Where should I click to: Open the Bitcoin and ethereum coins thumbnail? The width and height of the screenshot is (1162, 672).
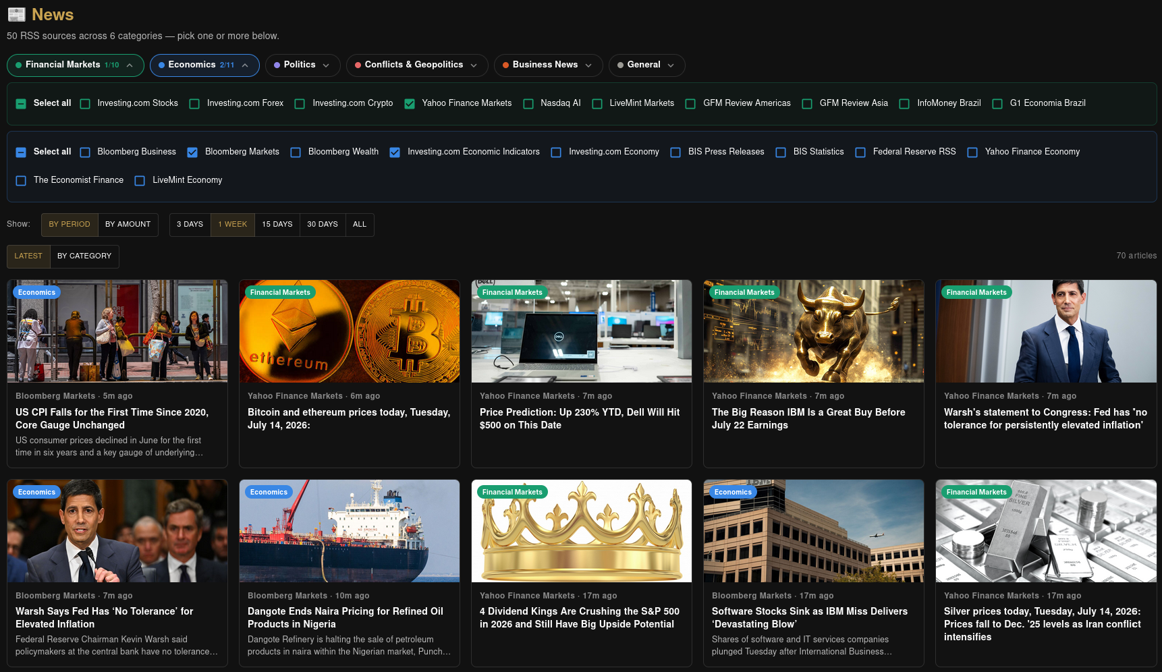(350, 331)
